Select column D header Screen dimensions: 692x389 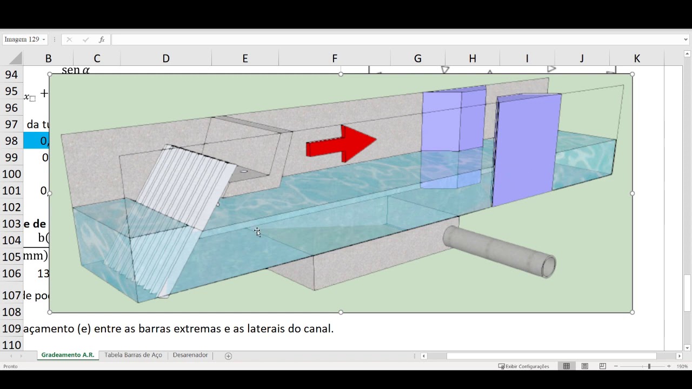(166, 58)
